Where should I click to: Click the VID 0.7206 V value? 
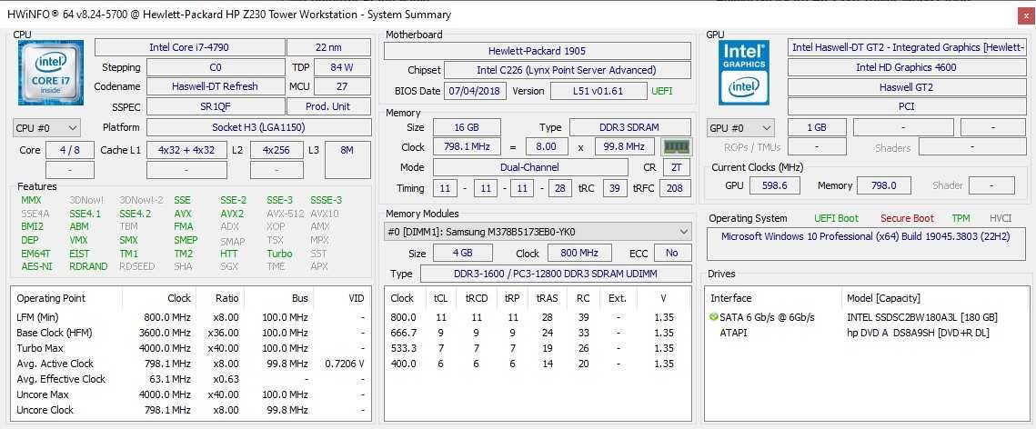tap(344, 364)
